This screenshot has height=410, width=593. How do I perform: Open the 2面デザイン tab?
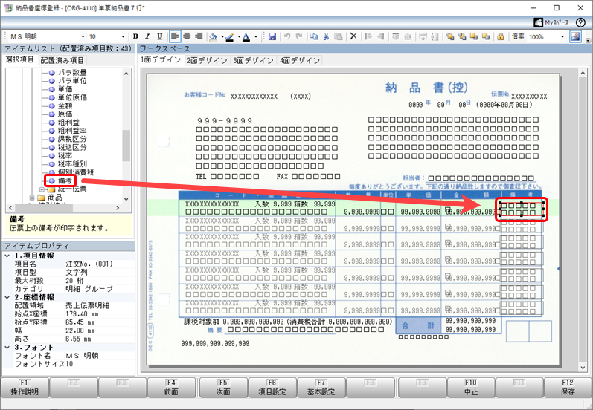click(207, 60)
